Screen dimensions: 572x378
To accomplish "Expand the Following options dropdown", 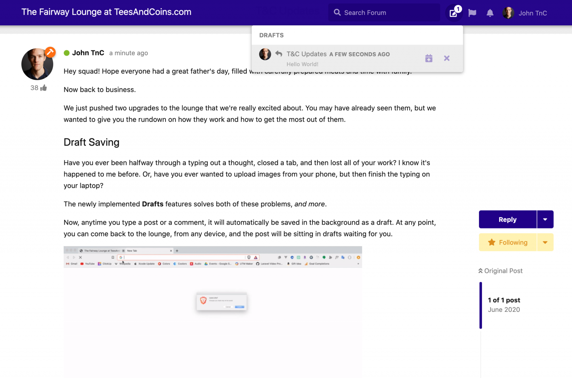I will (x=545, y=242).
